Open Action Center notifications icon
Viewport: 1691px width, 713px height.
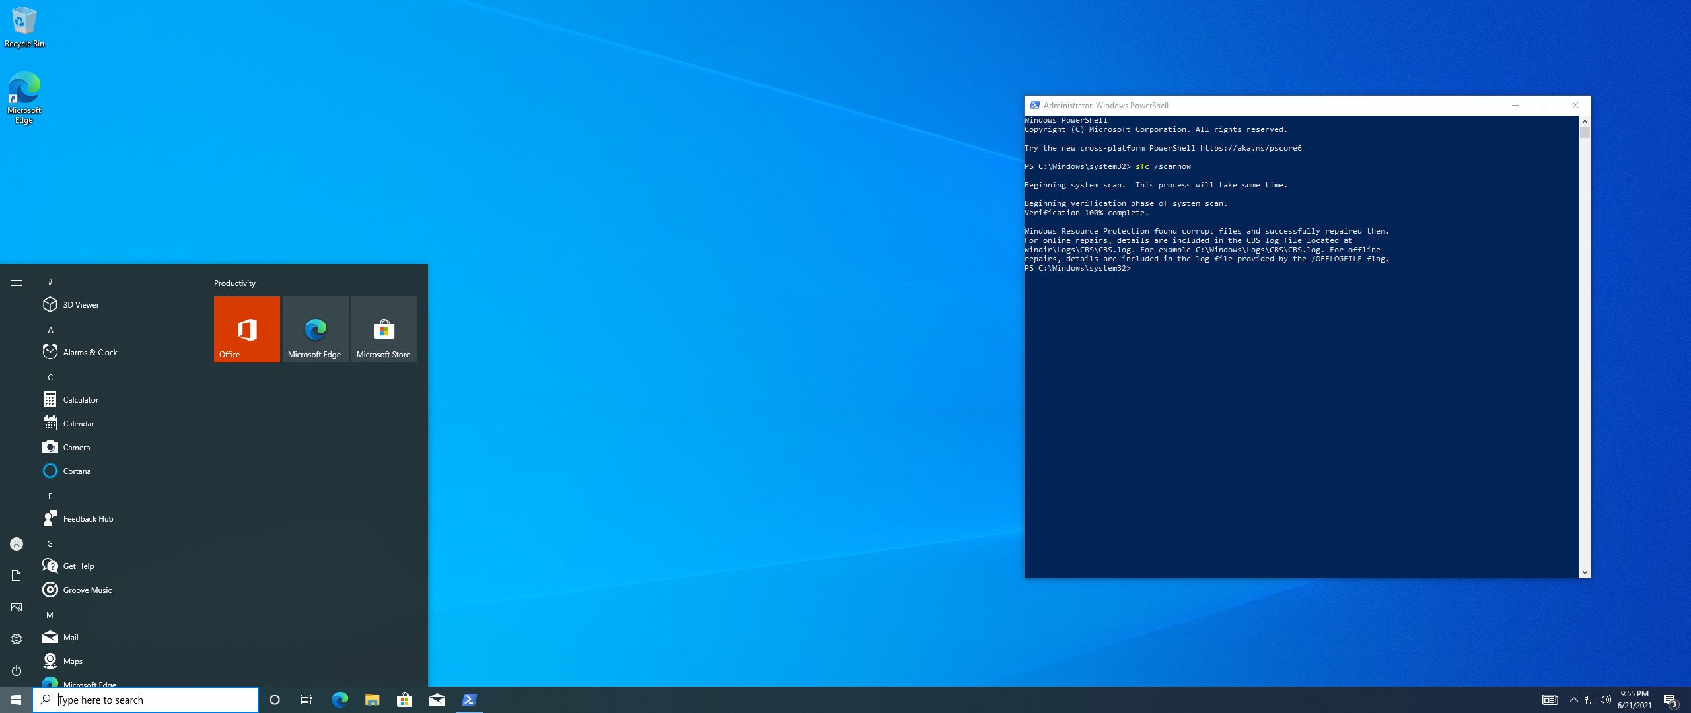click(1671, 700)
